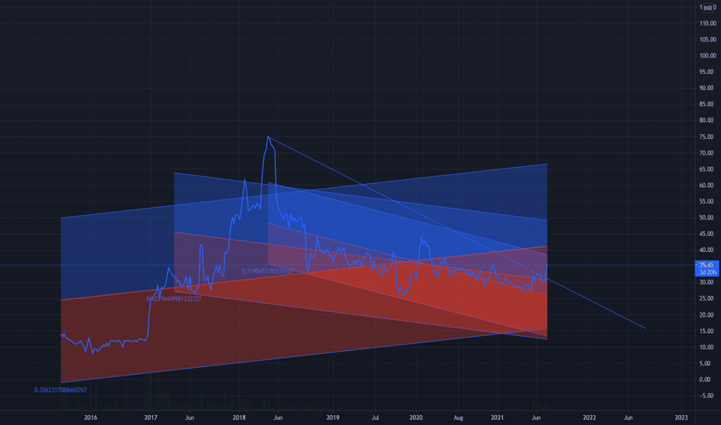721x425 pixels.
Task: Click the Jun label between 2021 and 2022
Action: (x=536, y=417)
